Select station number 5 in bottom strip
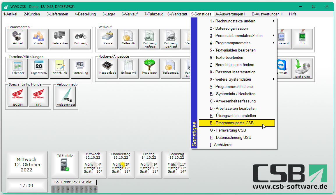This screenshot has width=336, height=195. click(x=72, y=189)
